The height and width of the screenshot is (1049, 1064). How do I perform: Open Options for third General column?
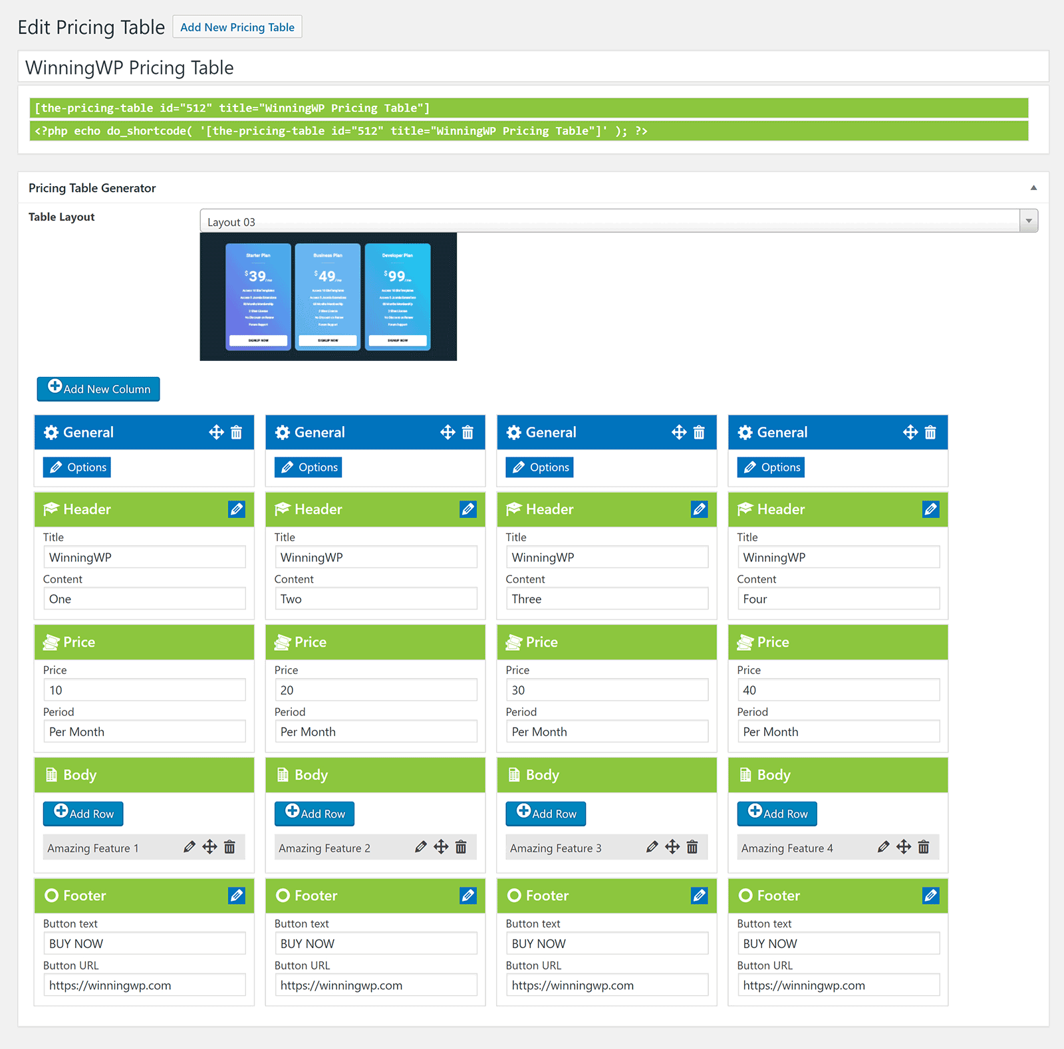pos(540,467)
